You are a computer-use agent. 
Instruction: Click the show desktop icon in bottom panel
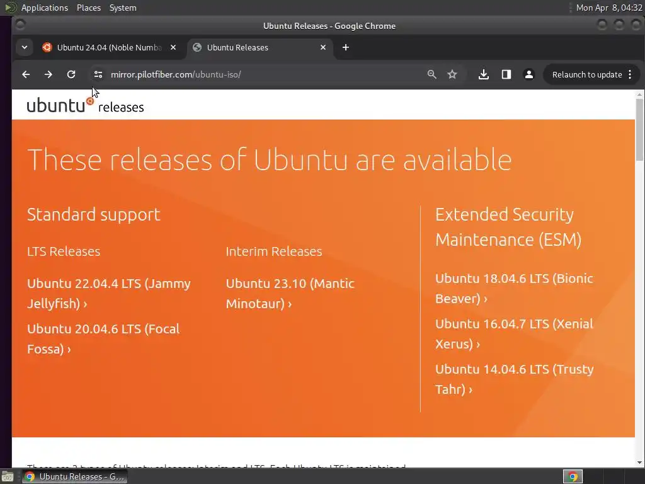8,476
